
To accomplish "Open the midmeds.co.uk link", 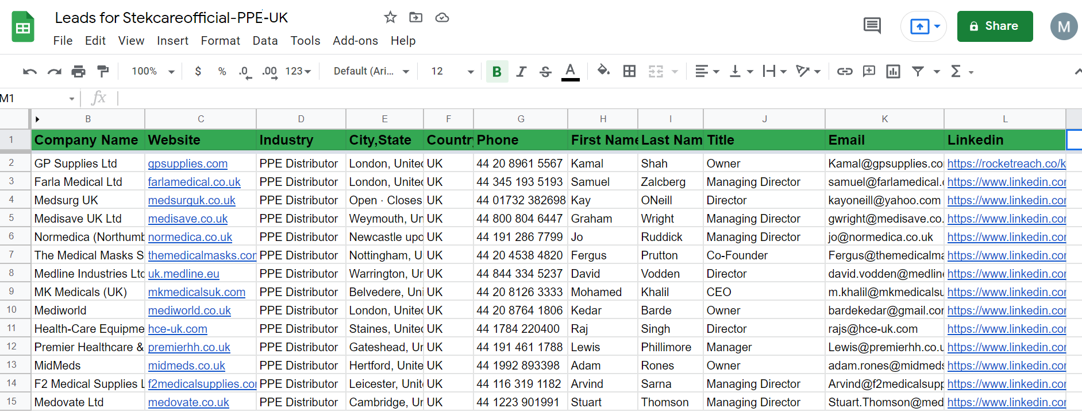I will [186, 366].
